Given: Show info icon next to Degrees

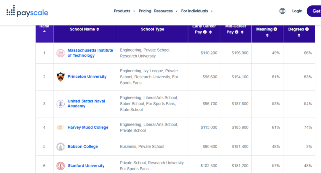Looking at the screenshot, I should [x=307, y=29].
